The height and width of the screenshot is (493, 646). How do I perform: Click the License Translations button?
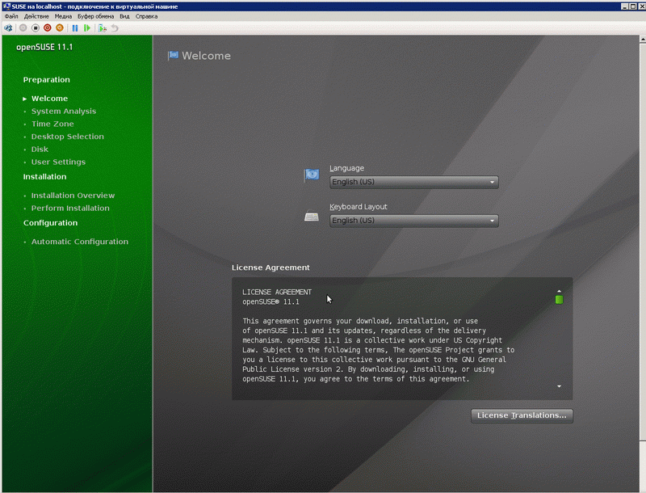[522, 415]
